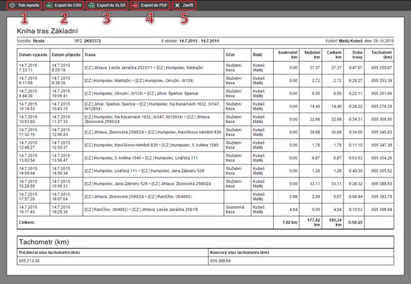
Task: Click tachometer value 655 308,95
Action: click(381, 119)
